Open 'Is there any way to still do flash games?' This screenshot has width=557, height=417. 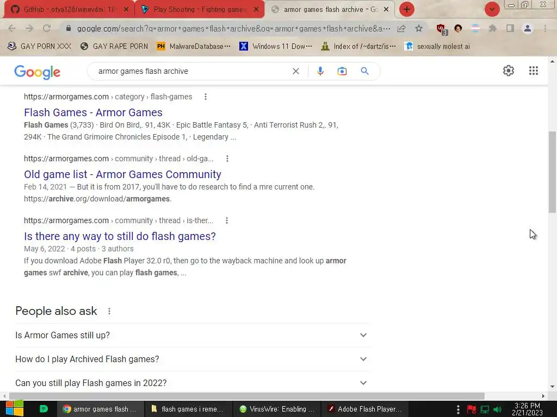pos(120,236)
